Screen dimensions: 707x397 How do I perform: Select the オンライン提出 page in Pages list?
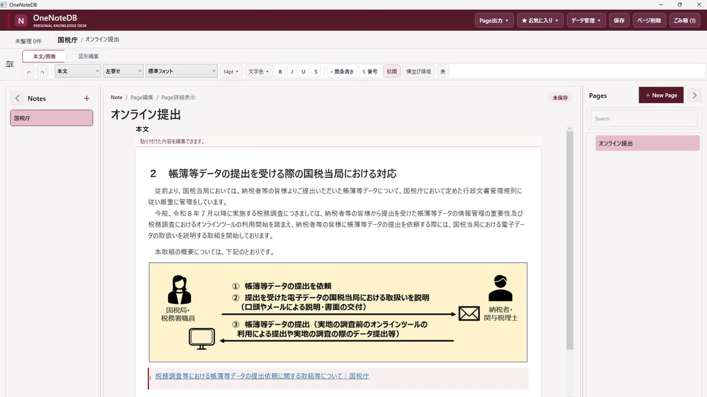[x=647, y=143]
